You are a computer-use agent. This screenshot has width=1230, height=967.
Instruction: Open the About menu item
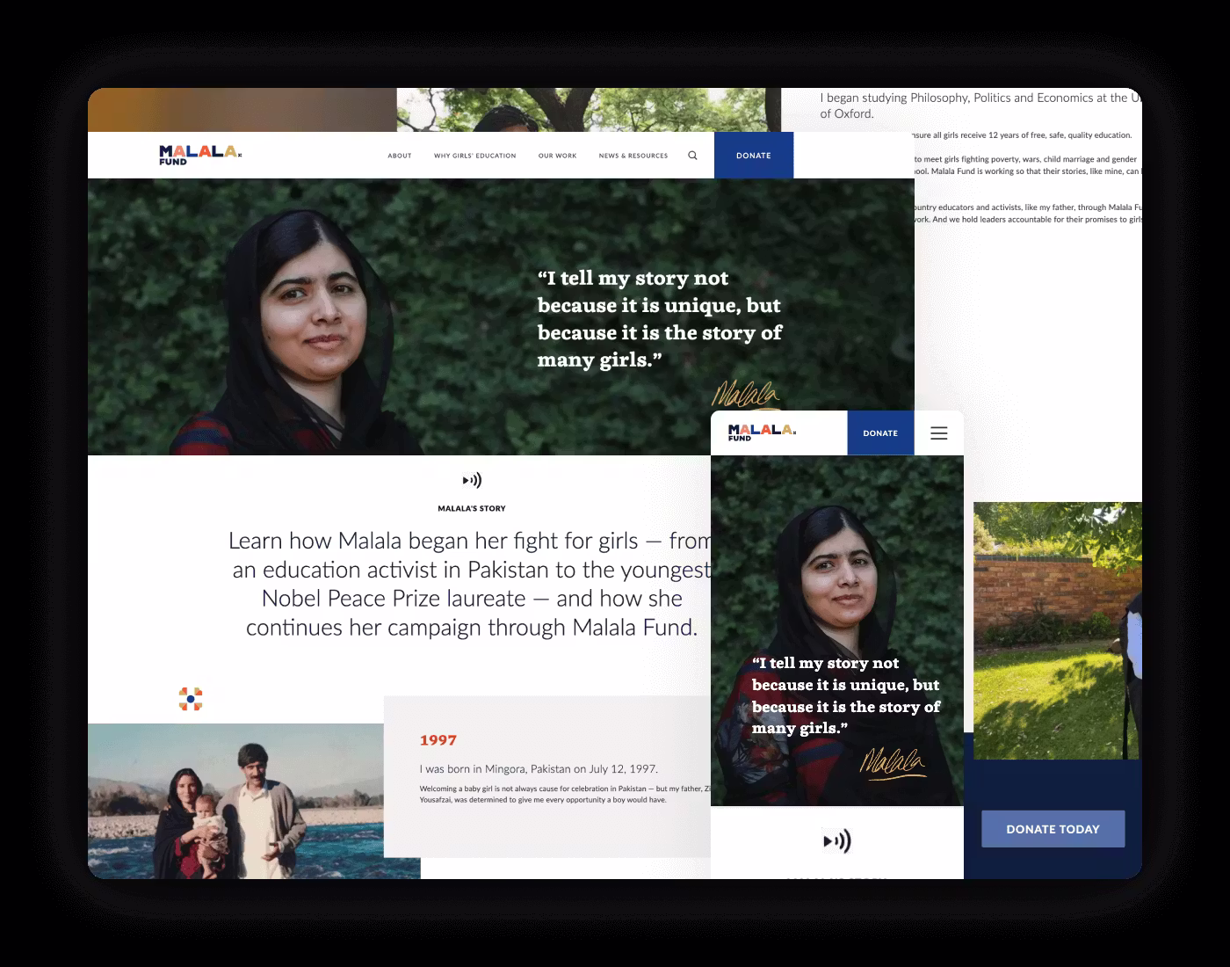400,156
